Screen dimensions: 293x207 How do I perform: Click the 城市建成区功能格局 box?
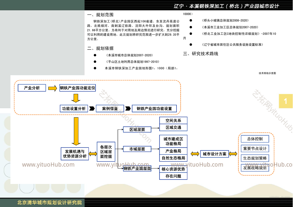pyautogui.click(x=173, y=141)
